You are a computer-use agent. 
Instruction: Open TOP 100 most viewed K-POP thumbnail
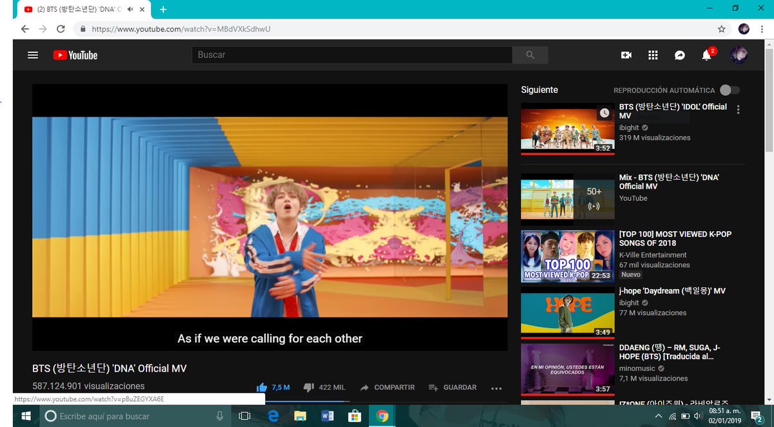click(x=568, y=256)
